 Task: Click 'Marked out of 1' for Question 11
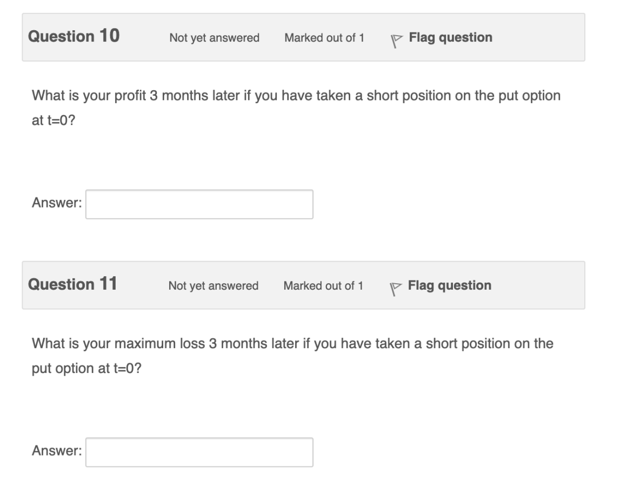coord(324,286)
